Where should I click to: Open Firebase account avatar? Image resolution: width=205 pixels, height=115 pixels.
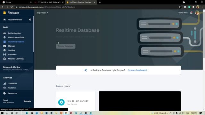pos(197,13)
